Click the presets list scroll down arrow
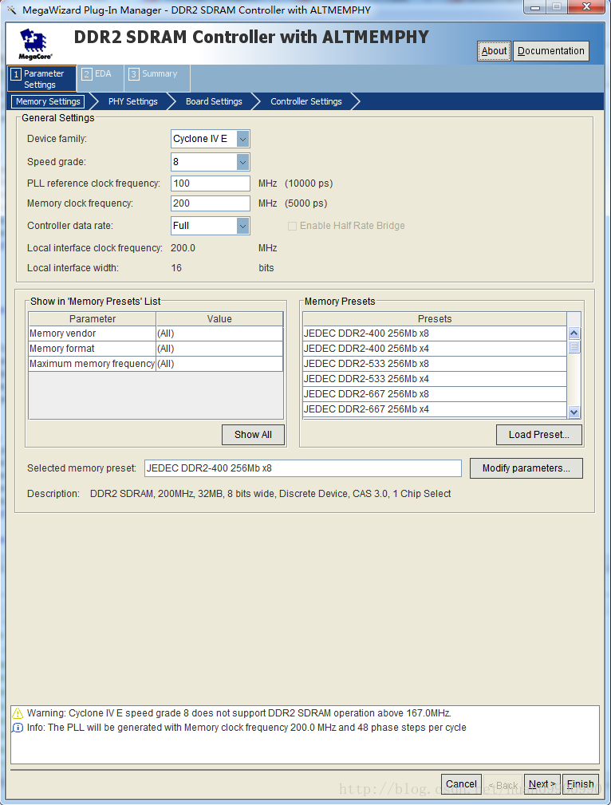This screenshot has height=805, width=611. [x=574, y=412]
